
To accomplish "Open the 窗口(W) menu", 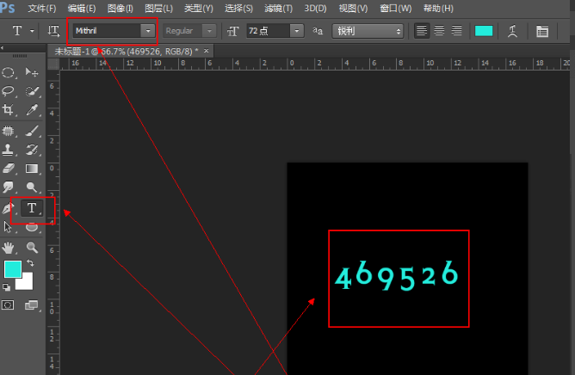I will point(396,8).
